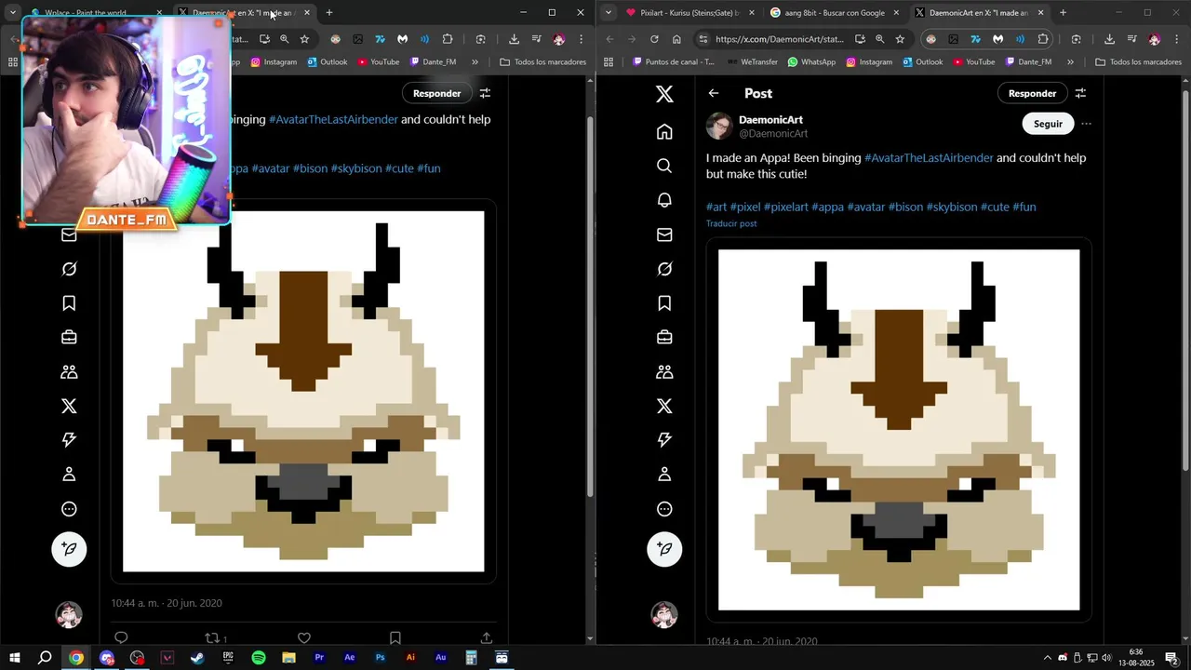1191x670 pixels.
Task: Open X home feed in right window
Action: click(664, 132)
